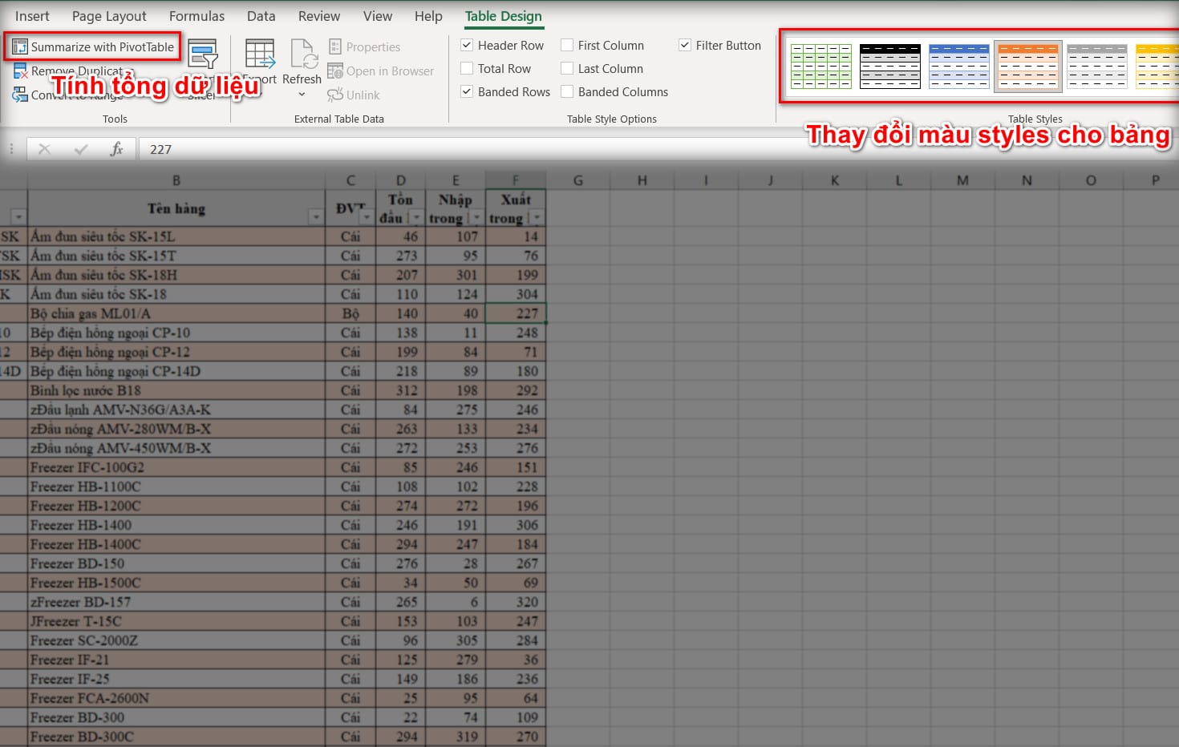Open the Tồn đầu column filter dropdown
This screenshot has height=747, width=1179.
click(x=416, y=217)
